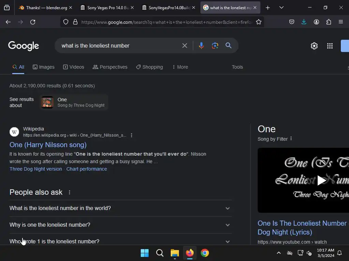349x261 pixels.
Task: View site security padlock info
Action: point(75,22)
